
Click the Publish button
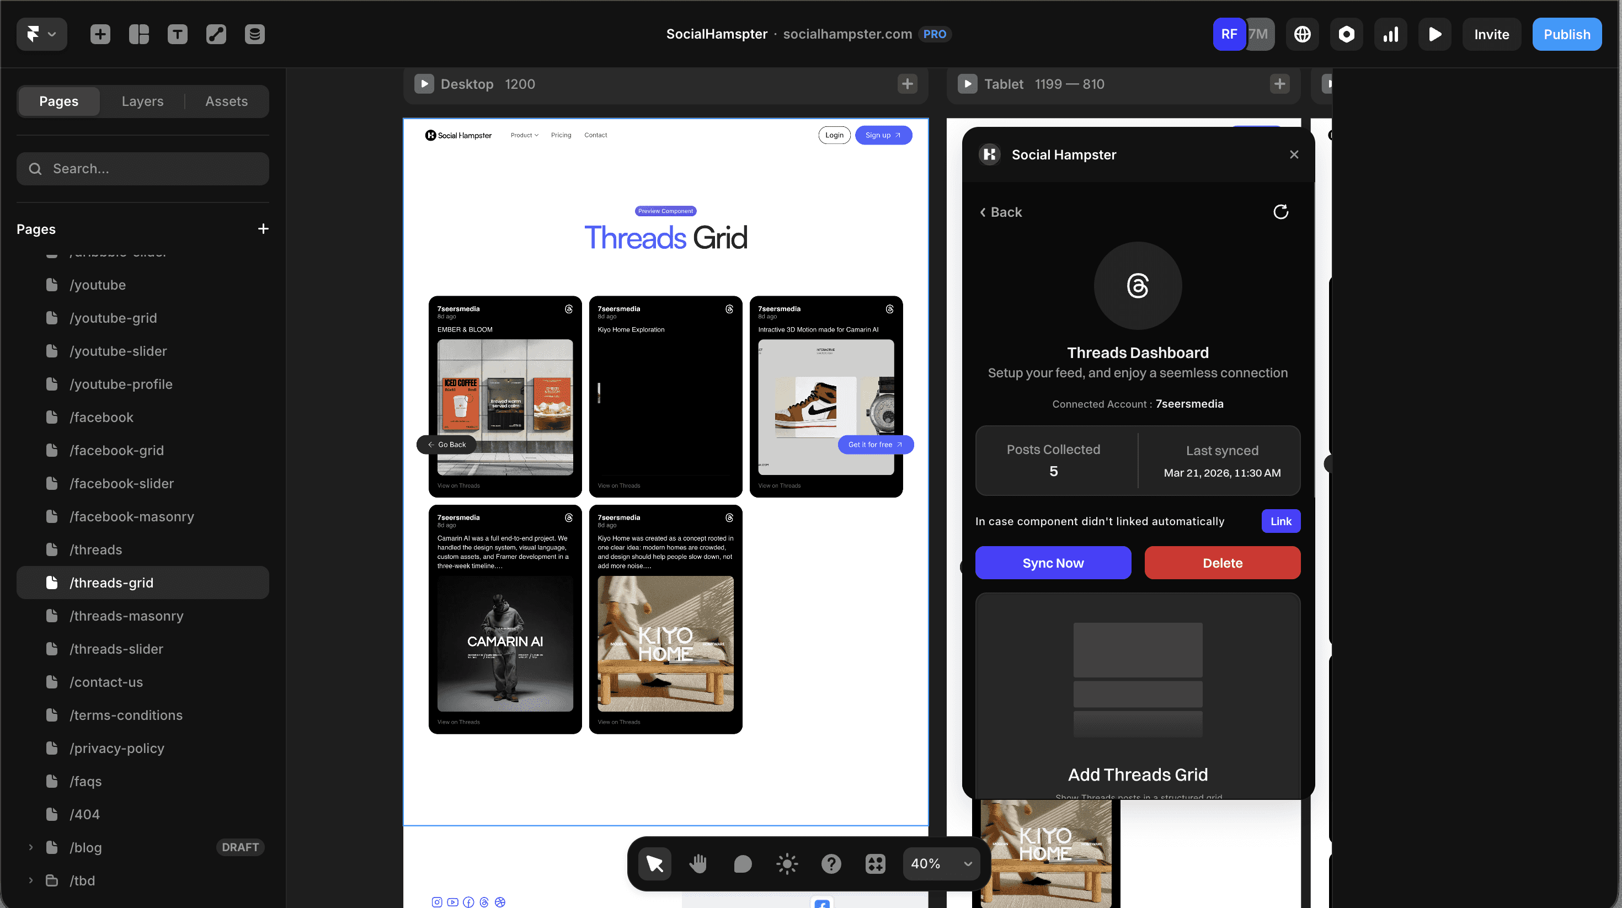pyautogui.click(x=1567, y=34)
